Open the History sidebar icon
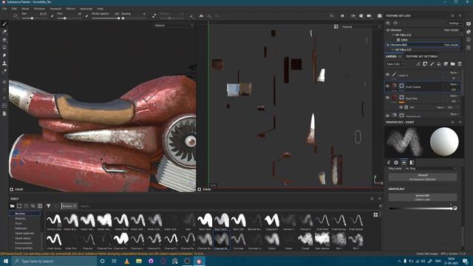The height and width of the screenshot is (266, 473). 469,39
